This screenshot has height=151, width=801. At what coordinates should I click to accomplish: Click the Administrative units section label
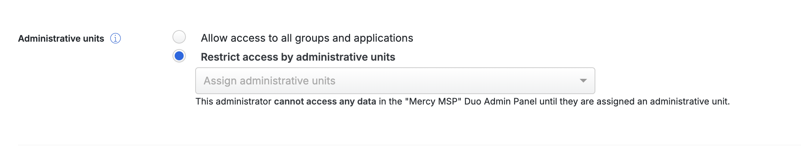coord(61,38)
